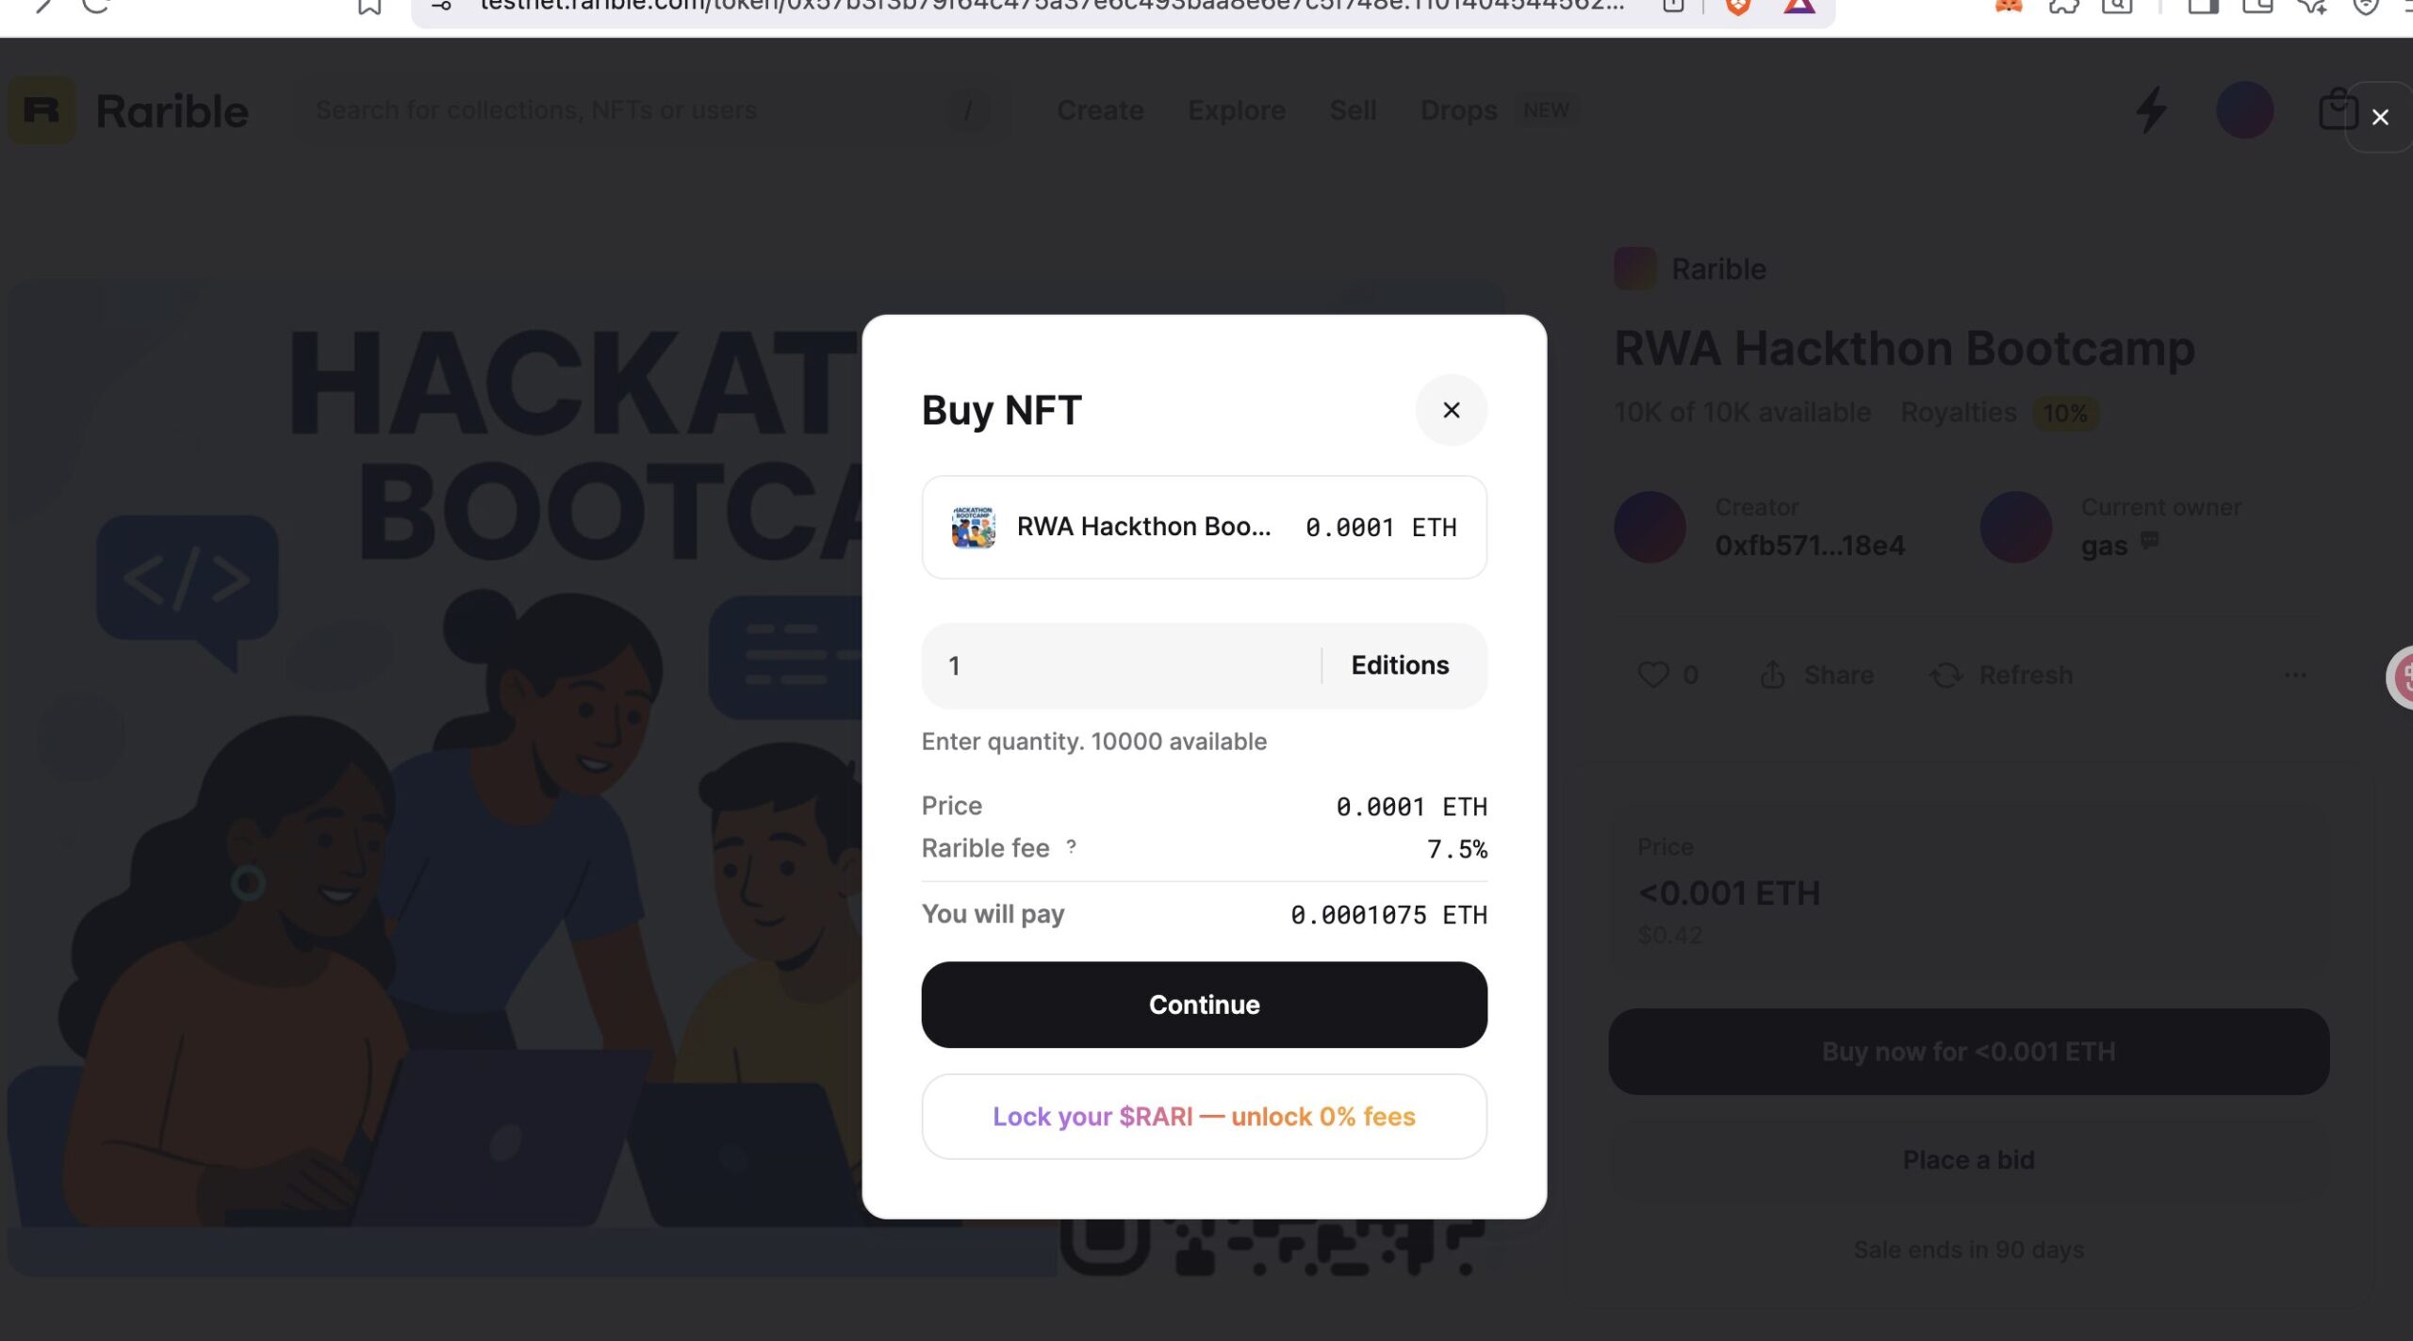2413x1341 pixels.
Task: Like the NFT with the heart icon
Action: pos(1652,675)
